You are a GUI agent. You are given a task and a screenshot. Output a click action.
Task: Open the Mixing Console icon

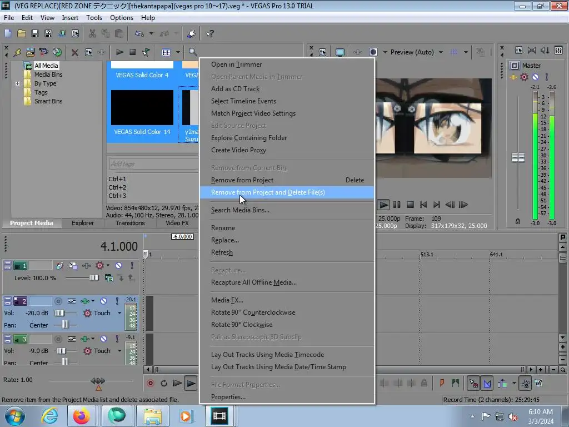(558, 51)
